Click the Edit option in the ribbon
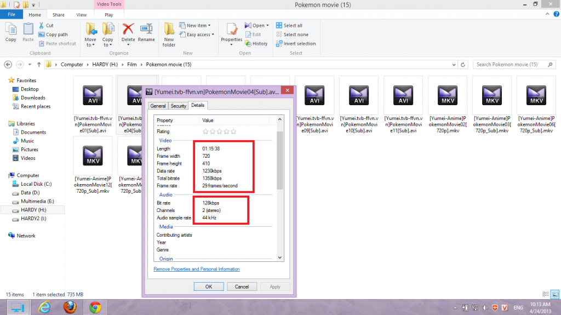 [x=253, y=35]
